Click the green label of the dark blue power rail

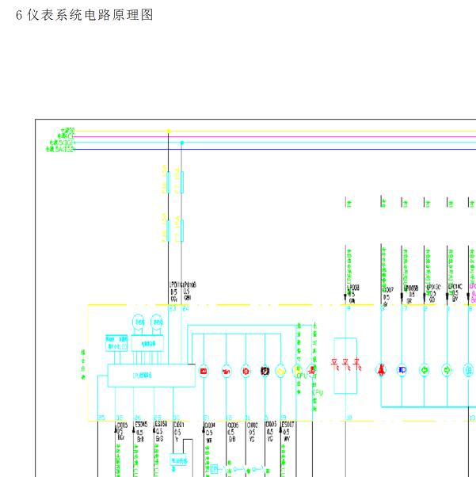60,150
